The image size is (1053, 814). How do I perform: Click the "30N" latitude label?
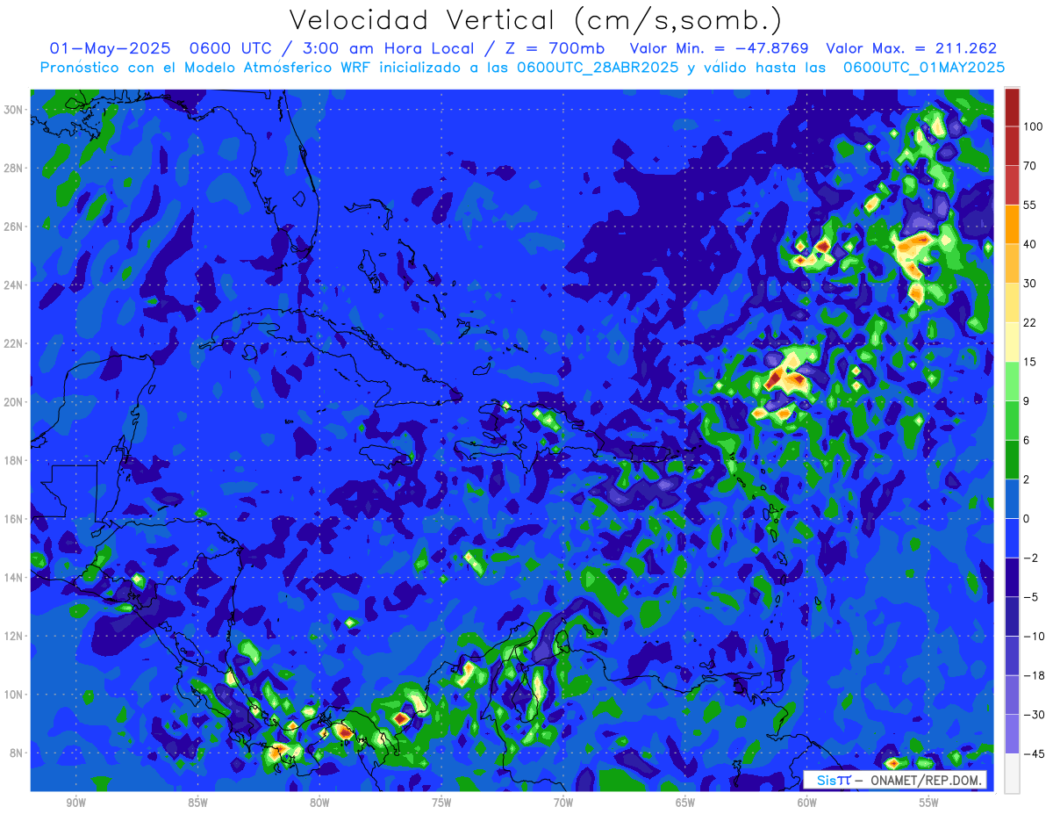(15, 109)
